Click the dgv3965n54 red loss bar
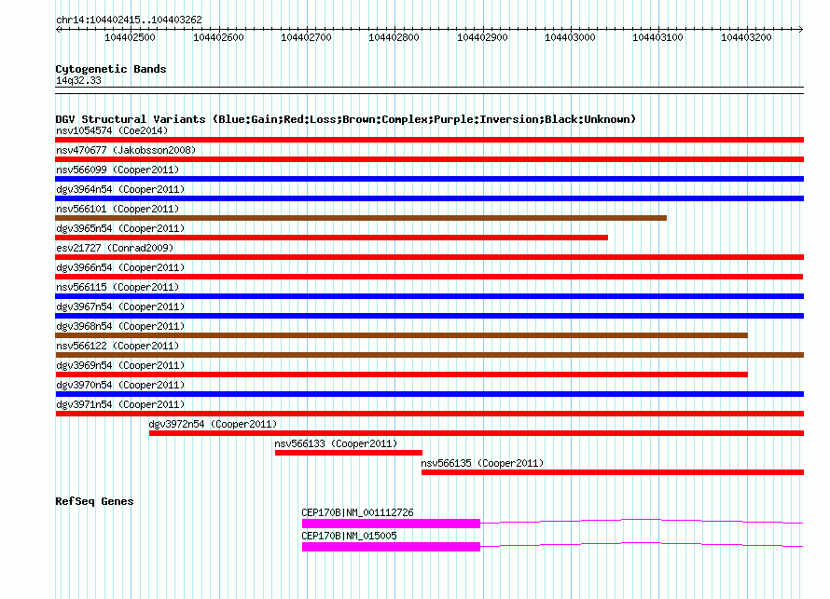Viewport: 830px width, 599px height. coord(331,238)
